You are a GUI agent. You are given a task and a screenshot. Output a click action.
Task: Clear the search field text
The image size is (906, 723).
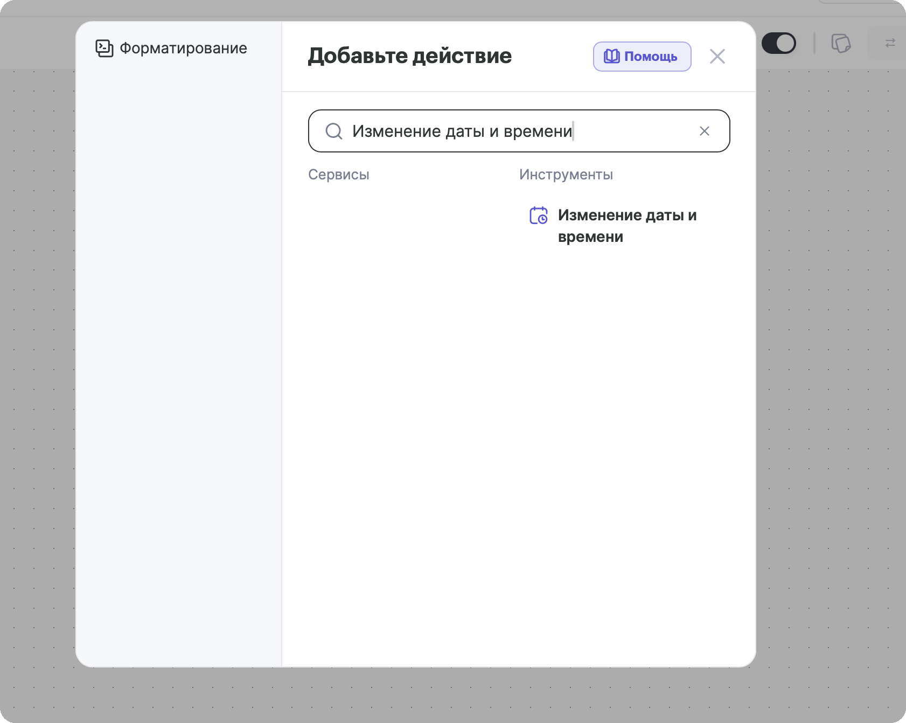click(705, 131)
